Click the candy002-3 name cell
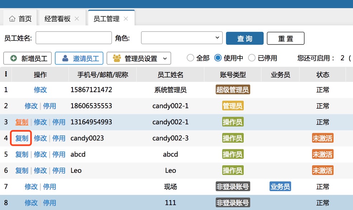Screen dimensions: 353x210 [170, 138]
